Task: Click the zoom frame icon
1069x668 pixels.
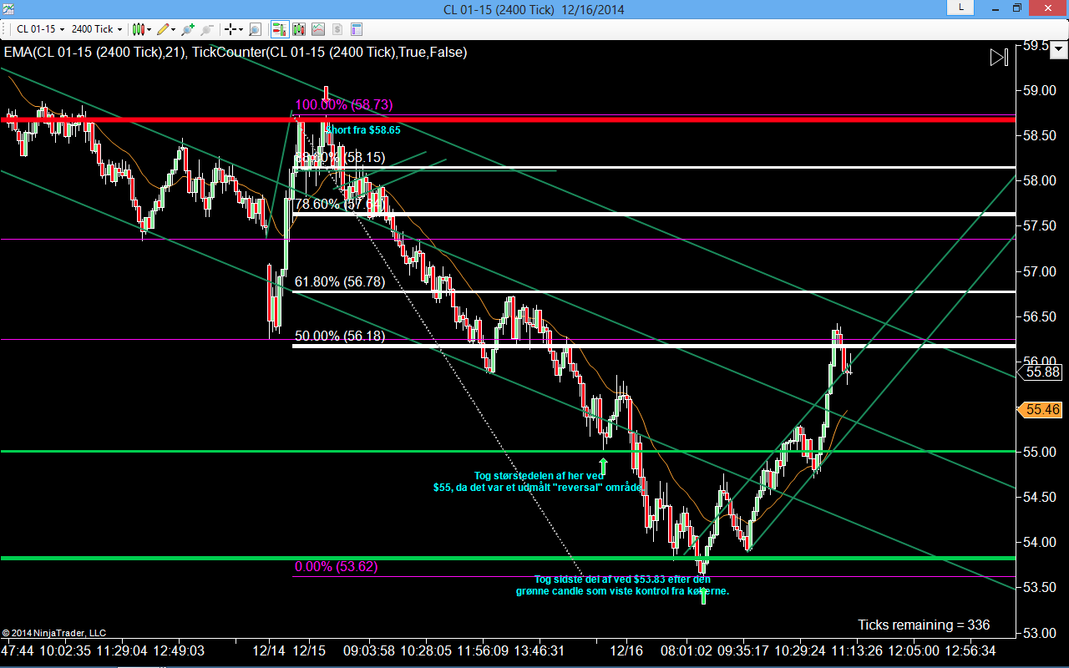Action: point(255,29)
